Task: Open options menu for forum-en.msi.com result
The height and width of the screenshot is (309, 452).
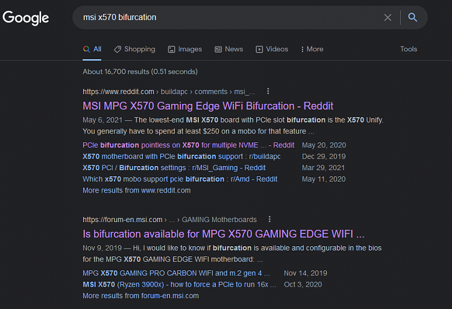Action: (x=269, y=219)
